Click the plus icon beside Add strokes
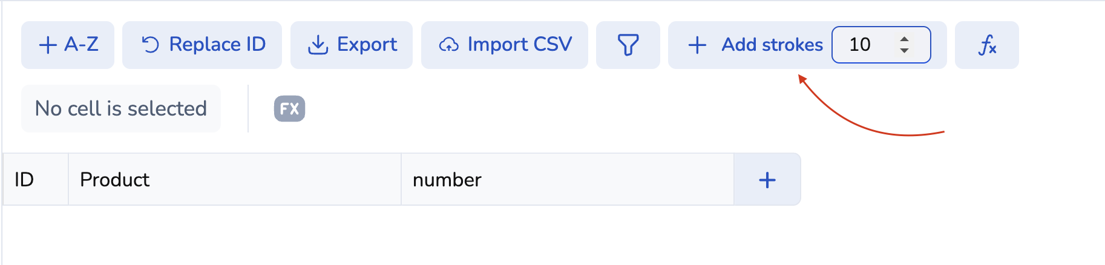Screen dimensions: 1105x265 [x=697, y=45]
